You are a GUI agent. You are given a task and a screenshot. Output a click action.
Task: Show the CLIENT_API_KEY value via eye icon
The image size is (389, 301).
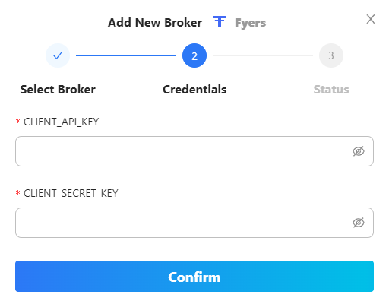(359, 151)
